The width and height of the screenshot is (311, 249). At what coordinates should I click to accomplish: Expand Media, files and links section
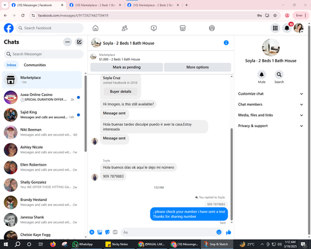click(x=271, y=115)
